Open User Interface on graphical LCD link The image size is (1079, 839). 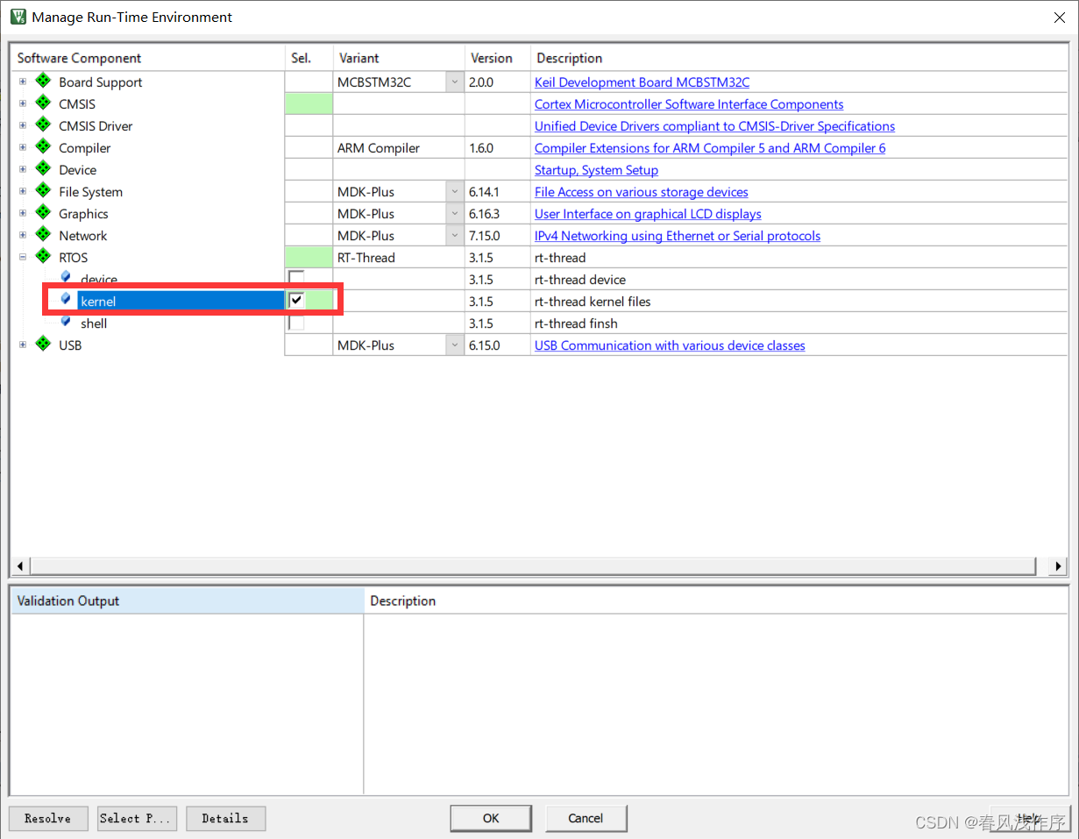coord(648,214)
